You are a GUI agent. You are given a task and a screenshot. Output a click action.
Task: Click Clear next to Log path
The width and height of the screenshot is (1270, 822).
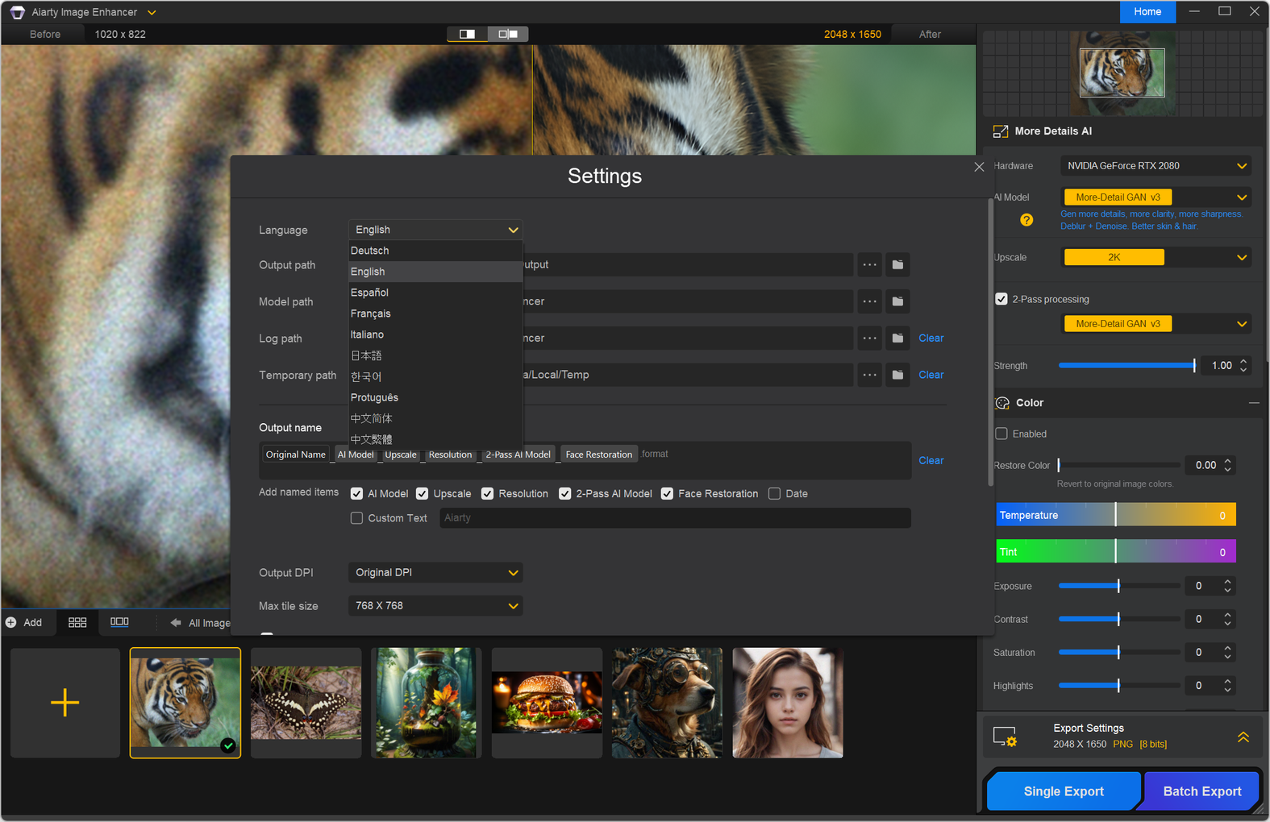(931, 338)
